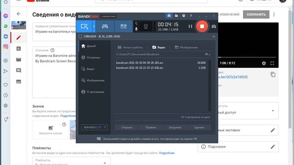Tick the 1280x1024 area checkbox
This screenshot has width=294, height=165.
(80, 37)
